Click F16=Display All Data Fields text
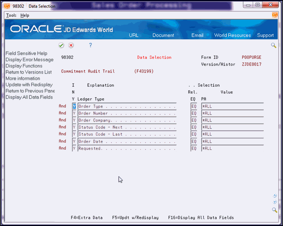This screenshot has width=283, height=226. 201,218
